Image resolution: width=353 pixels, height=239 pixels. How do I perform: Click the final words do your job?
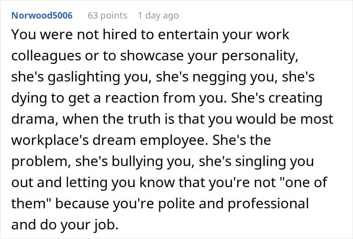pos(80,225)
